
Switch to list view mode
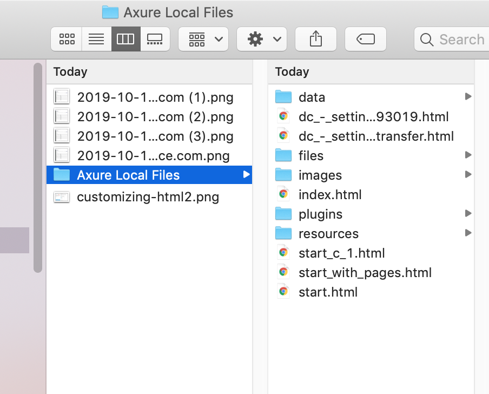96,39
